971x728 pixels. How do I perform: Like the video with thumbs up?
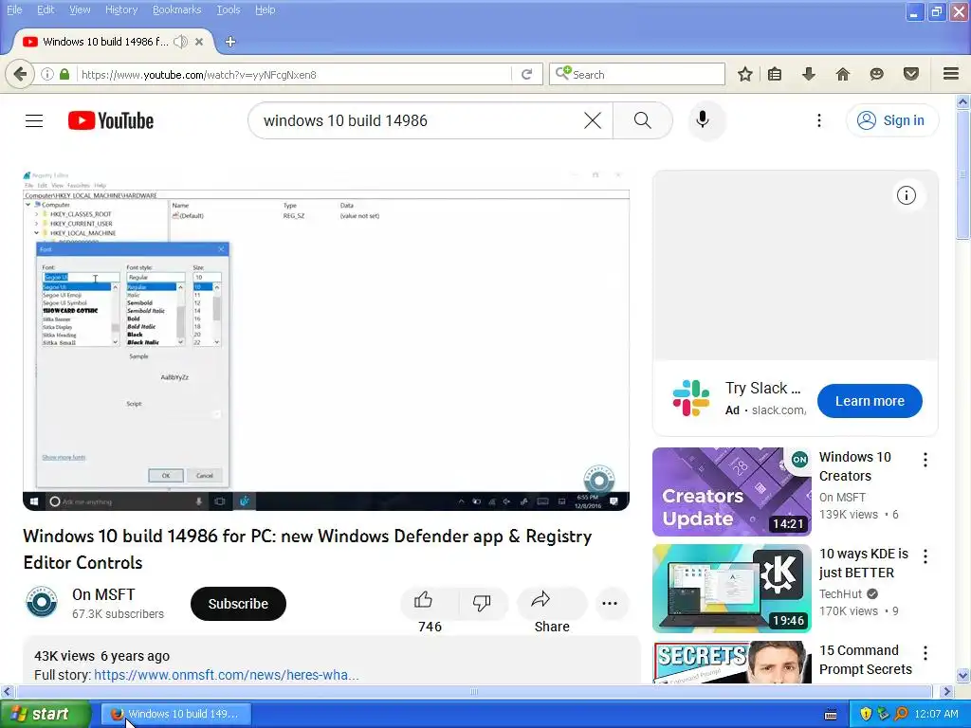430,602
